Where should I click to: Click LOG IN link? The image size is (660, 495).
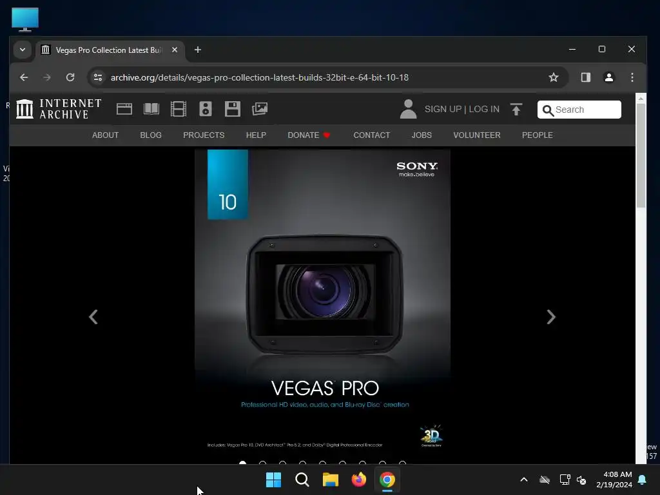pos(484,109)
